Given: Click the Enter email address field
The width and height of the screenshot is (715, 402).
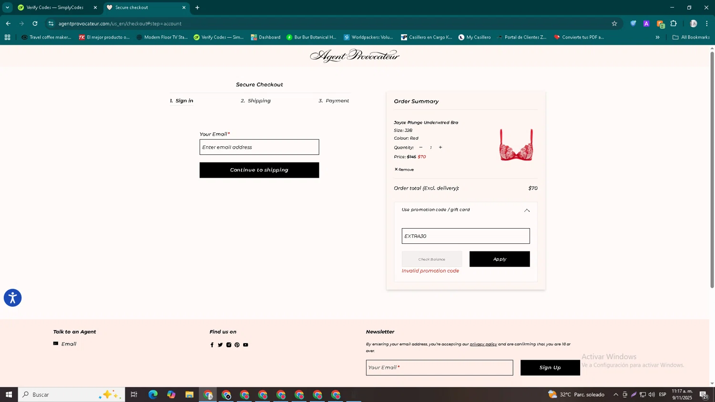Looking at the screenshot, I should (259, 147).
